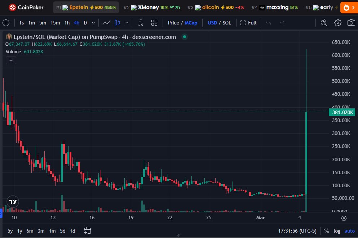Image resolution: width=358 pixels, height=238 pixels.
Task: Set range to 1d
Action: click(x=72, y=231)
